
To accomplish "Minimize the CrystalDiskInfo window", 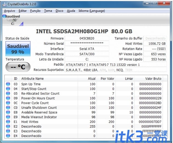I will coord(147,3).
